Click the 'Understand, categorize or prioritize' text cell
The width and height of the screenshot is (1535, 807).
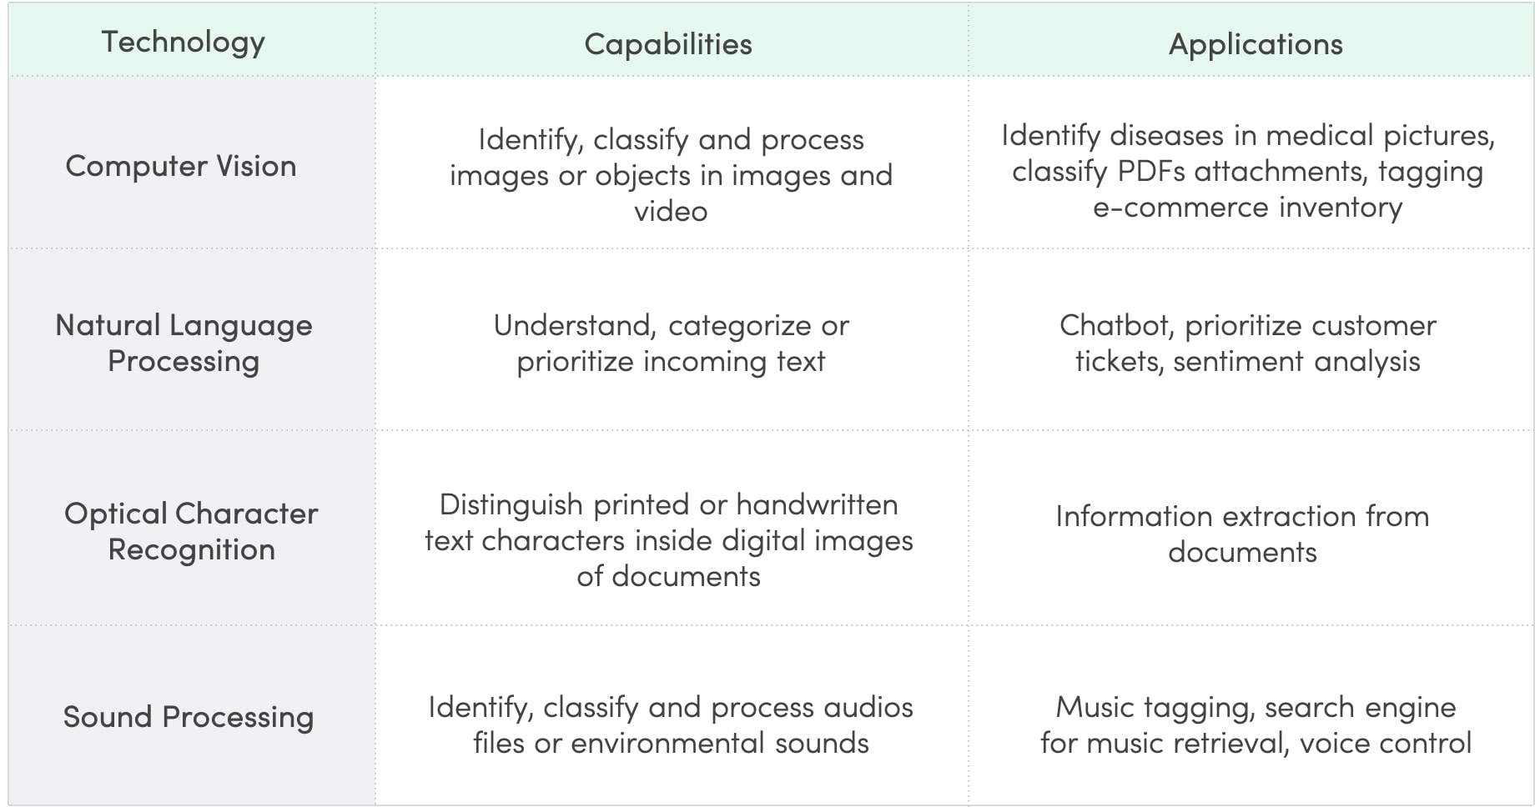pyautogui.click(x=671, y=343)
